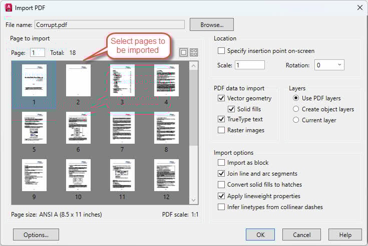The width and height of the screenshot is (368, 246).
Task: Enable Specify insertion point on-screen
Action: [x=221, y=51]
